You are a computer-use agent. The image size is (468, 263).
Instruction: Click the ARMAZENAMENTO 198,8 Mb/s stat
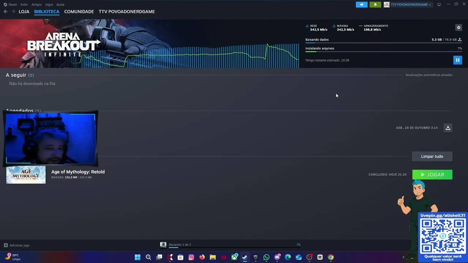pyautogui.click(x=374, y=28)
